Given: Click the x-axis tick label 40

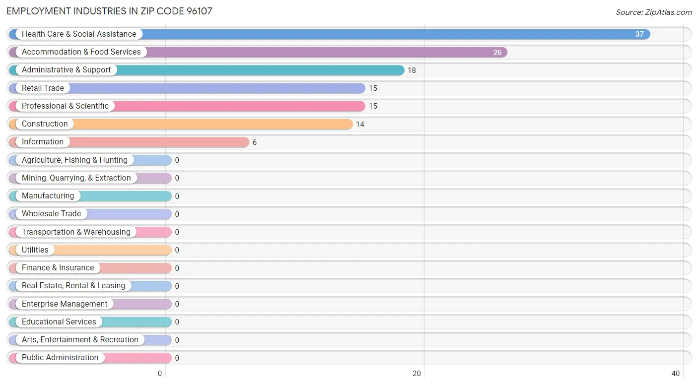Looking at the screenshot, I should click(675, 374).
